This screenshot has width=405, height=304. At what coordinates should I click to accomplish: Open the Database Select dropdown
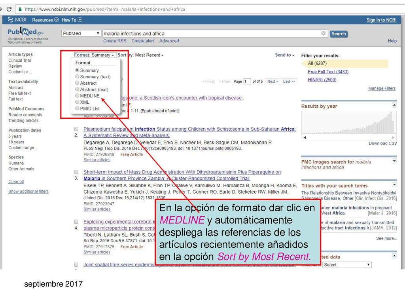point(346,265)
